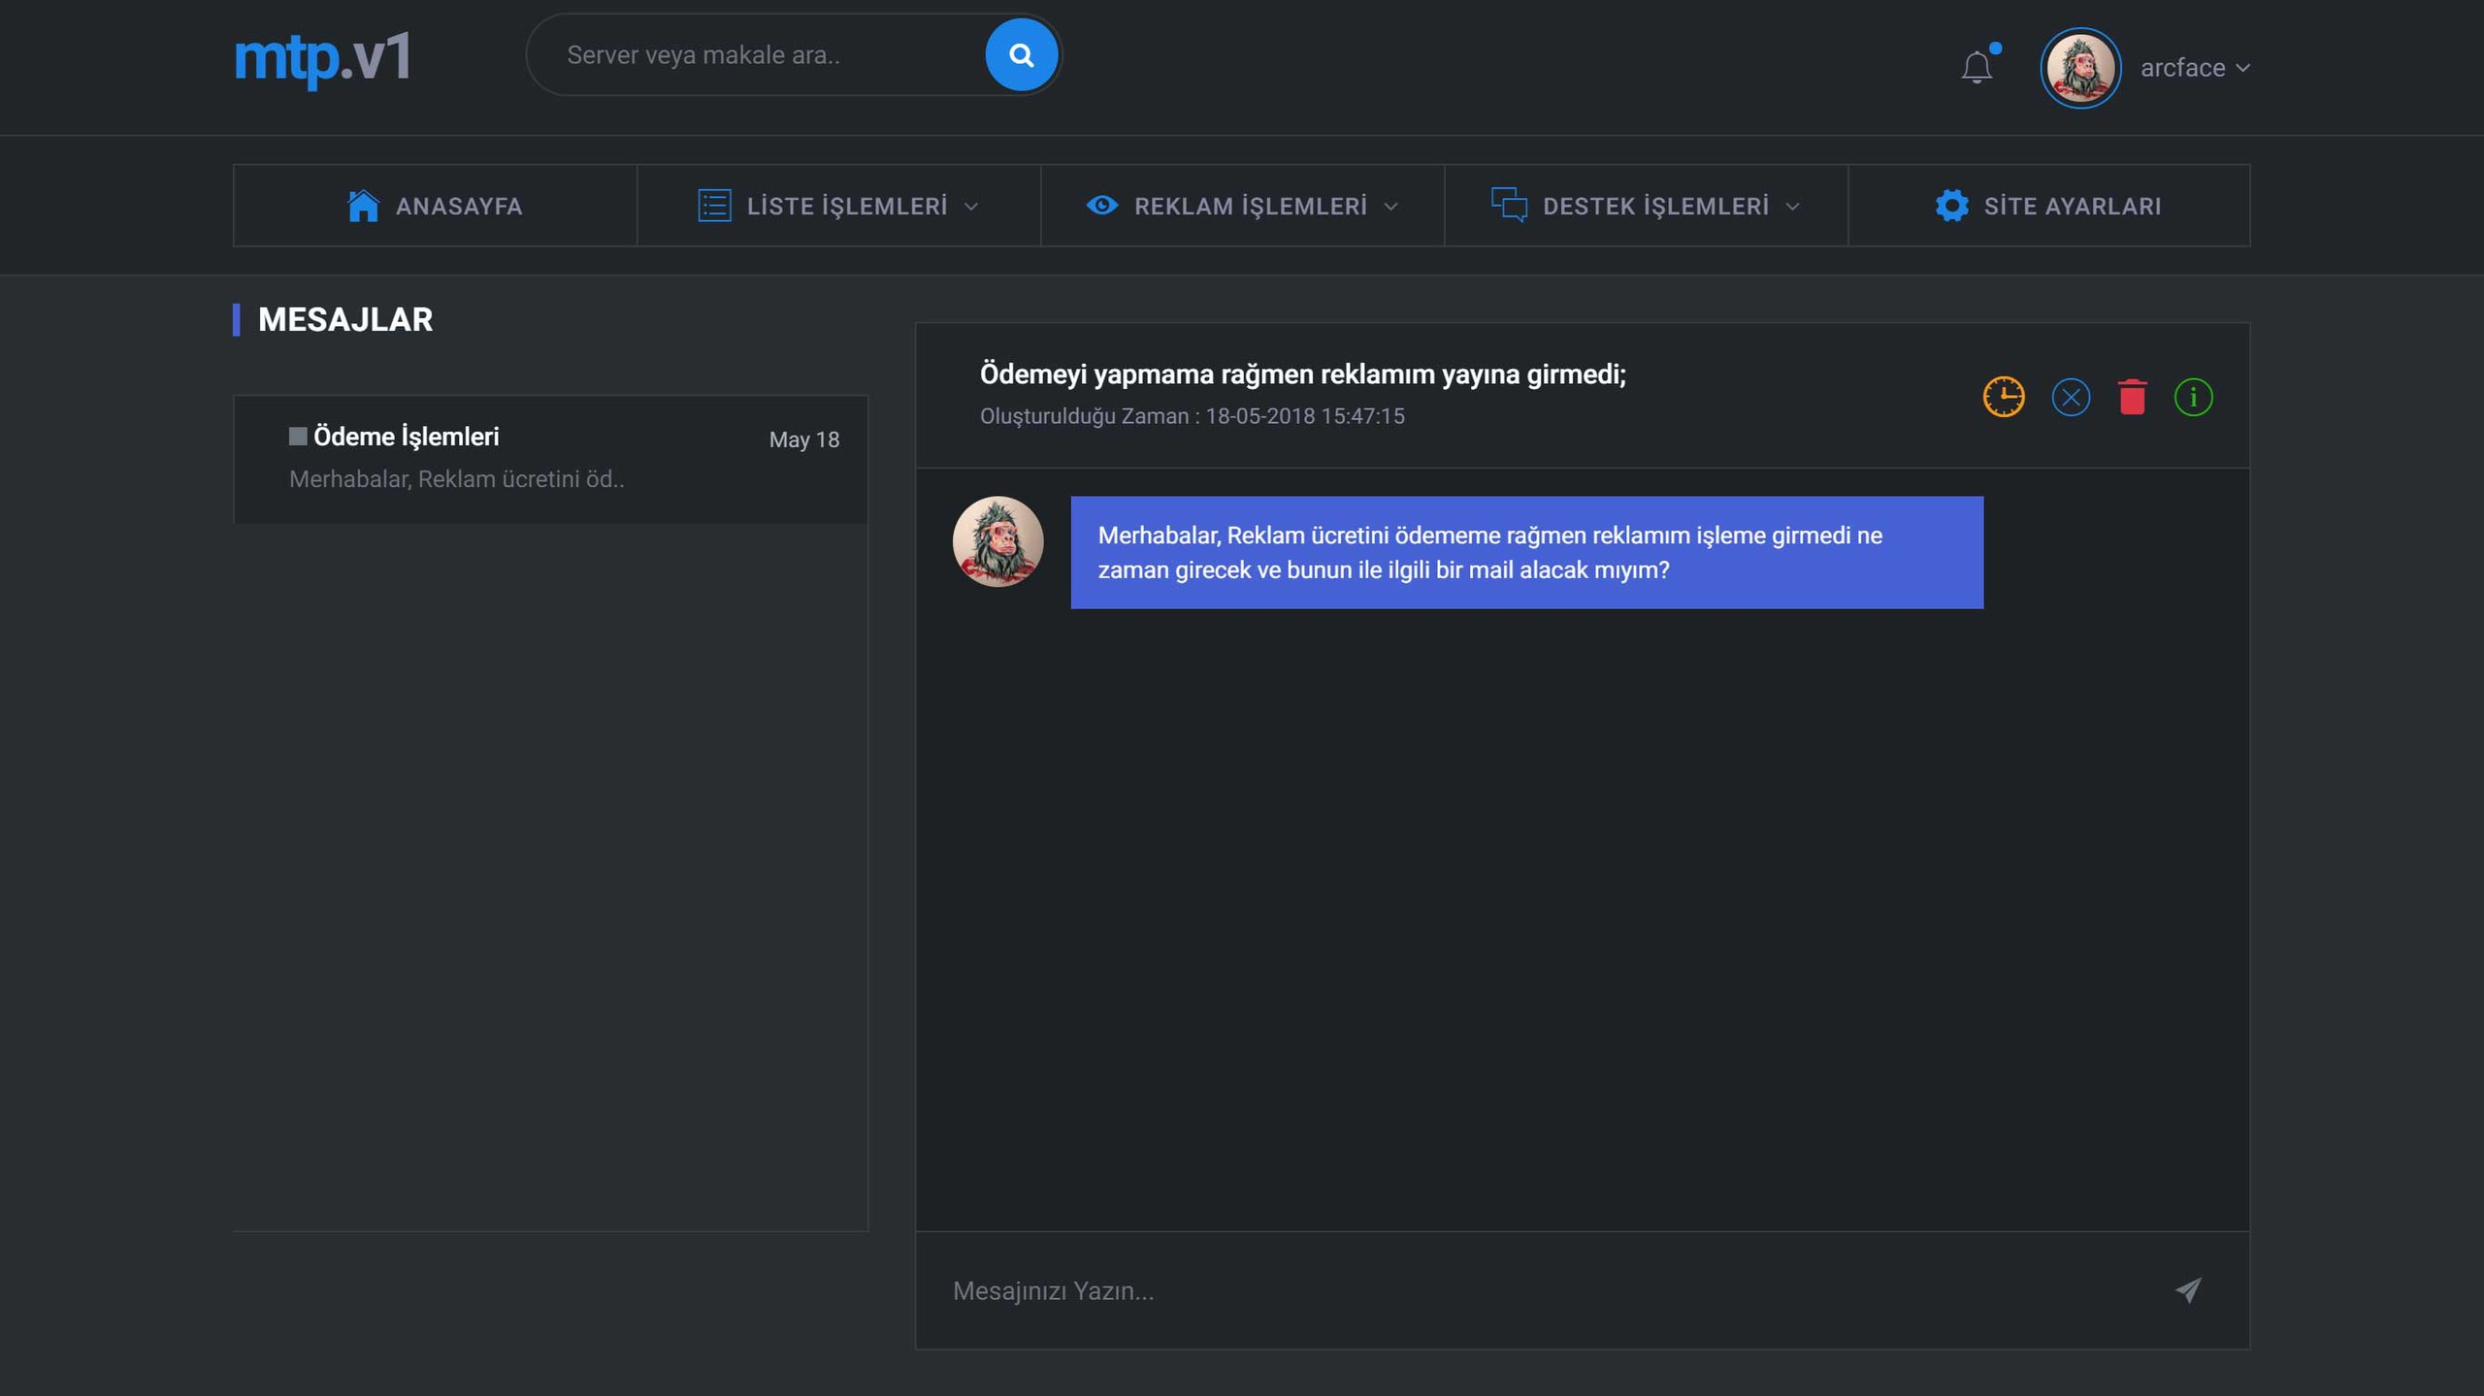Open the notifications bell
This screenshot has height=1396, width=2484.
pyautogui.click(x=1977, y=67)
